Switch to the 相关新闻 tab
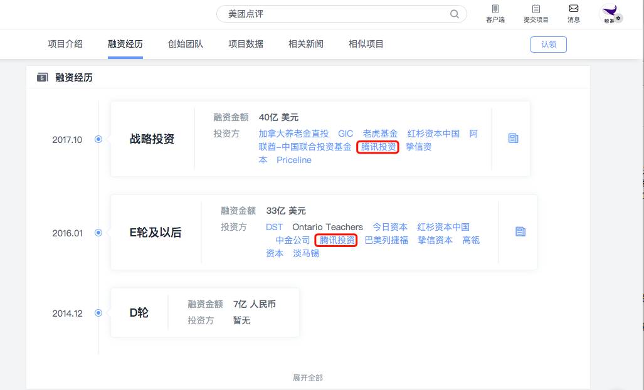Viewport: 644px width, 390px height. pyautogui.click(x=306, y=44)
